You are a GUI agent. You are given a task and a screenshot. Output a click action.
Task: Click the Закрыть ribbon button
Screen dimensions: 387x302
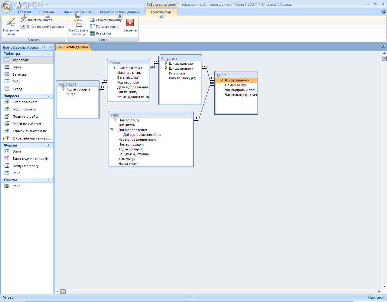[x=130, y=25]
